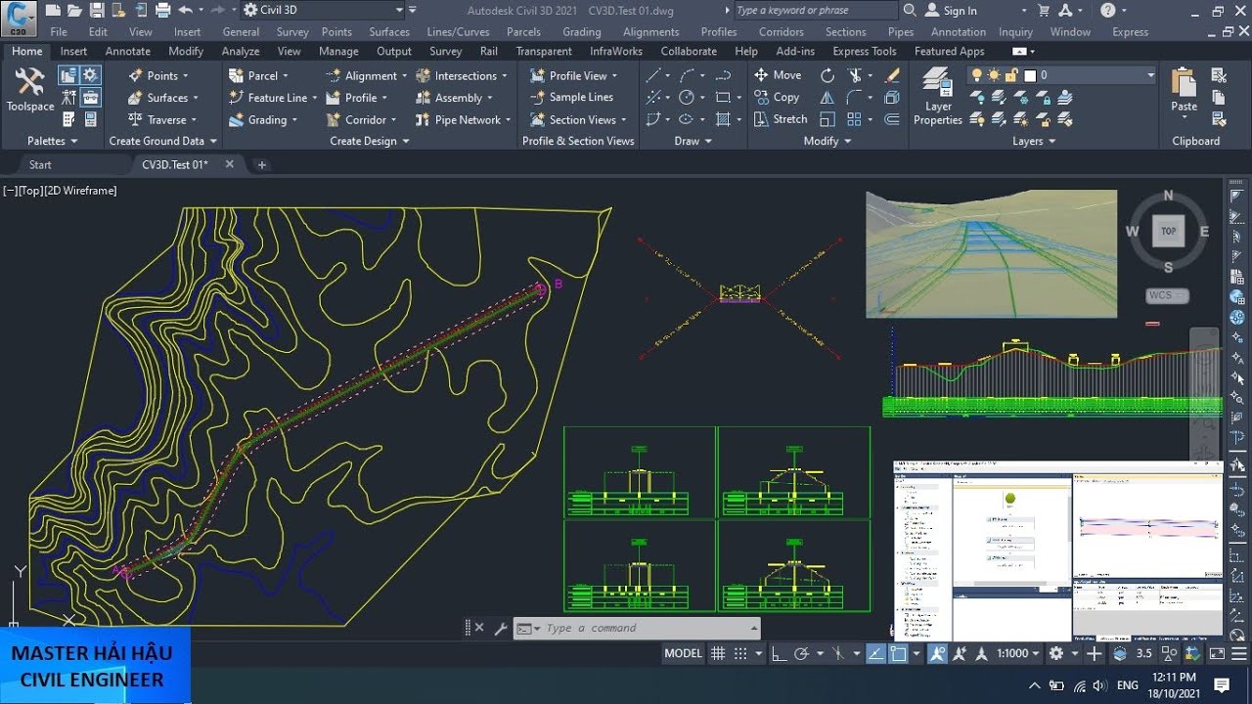Screen dimensions: 1252x704
Task: Click the search magnifier icon
Action: click(x=910, y=11)
